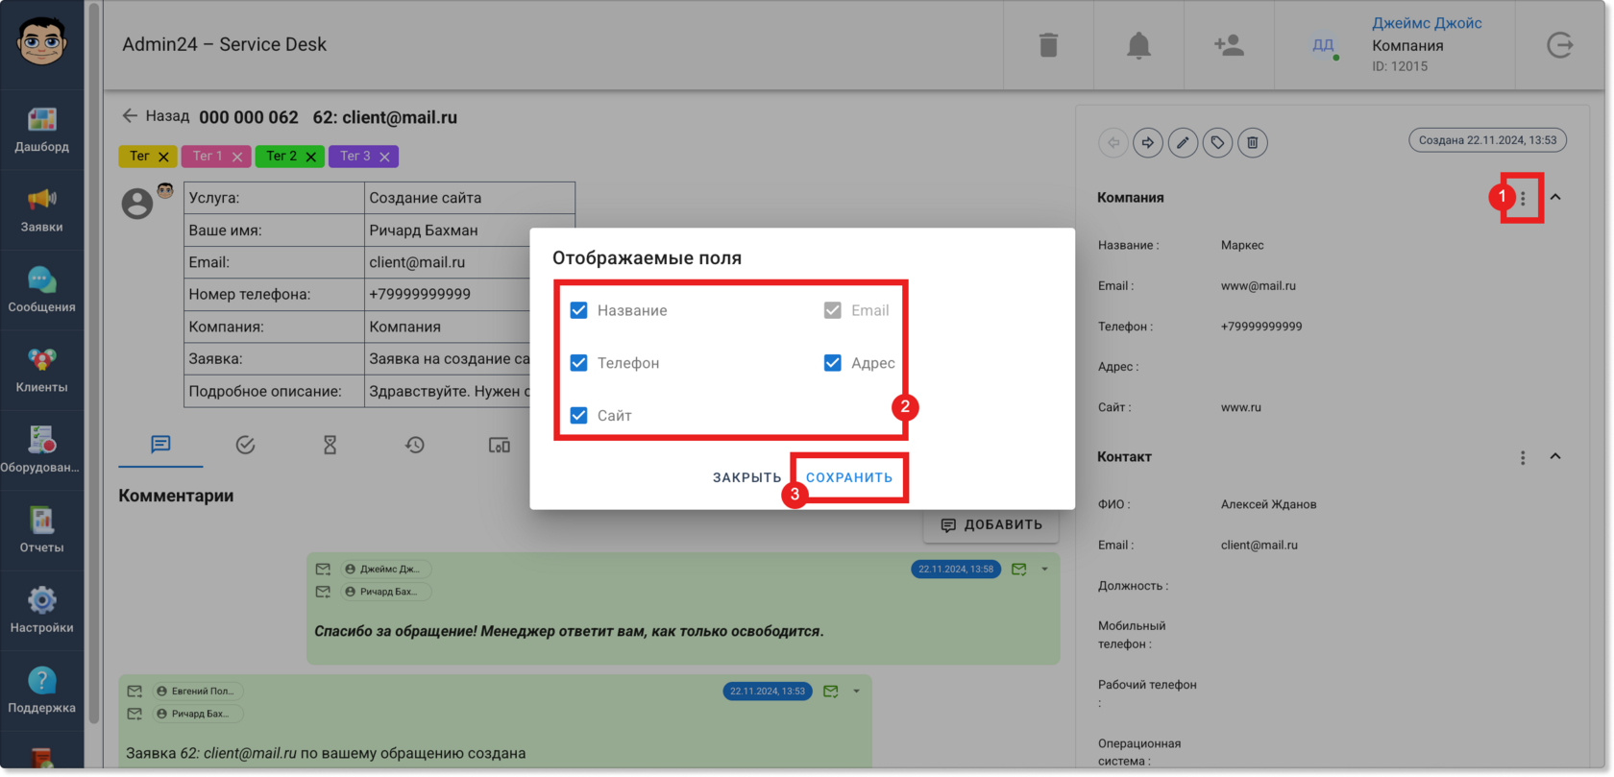
Task: Toggle the Телефон checkbox
Action: pos(578,363)
